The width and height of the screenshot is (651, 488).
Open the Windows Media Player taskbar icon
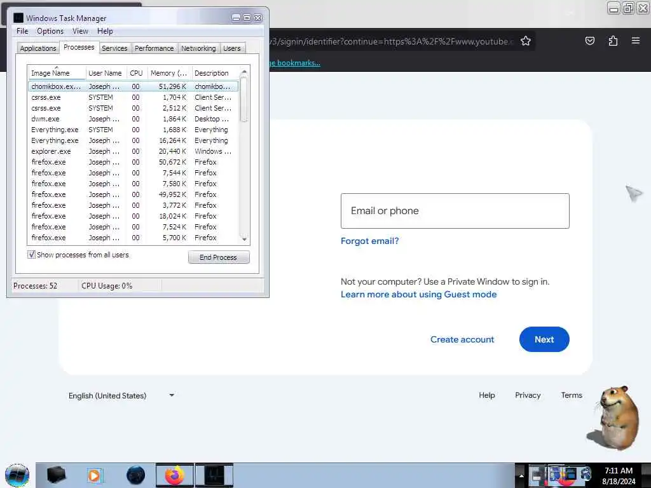[x=95, y=475]
